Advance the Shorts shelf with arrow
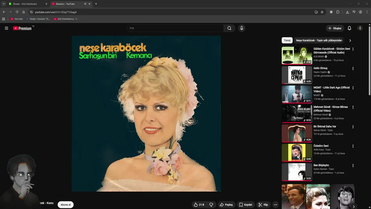The image size is (371, 209). pyautogui.click(x=354, y=207)
